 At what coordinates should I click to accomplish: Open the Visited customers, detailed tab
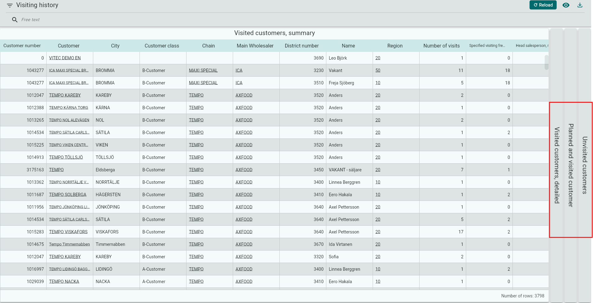557,165
